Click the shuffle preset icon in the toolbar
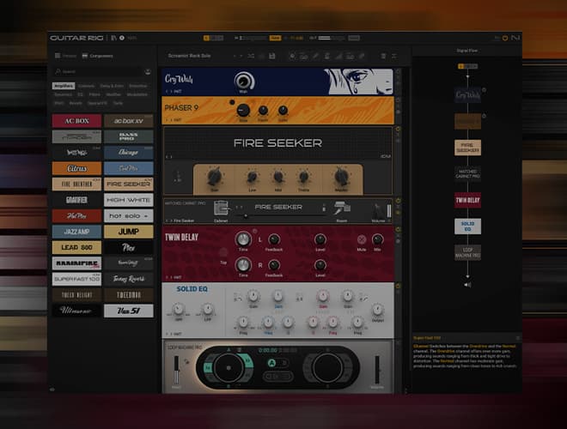The height and width of the screenshot is (429, 567). [x=251, y=56]
